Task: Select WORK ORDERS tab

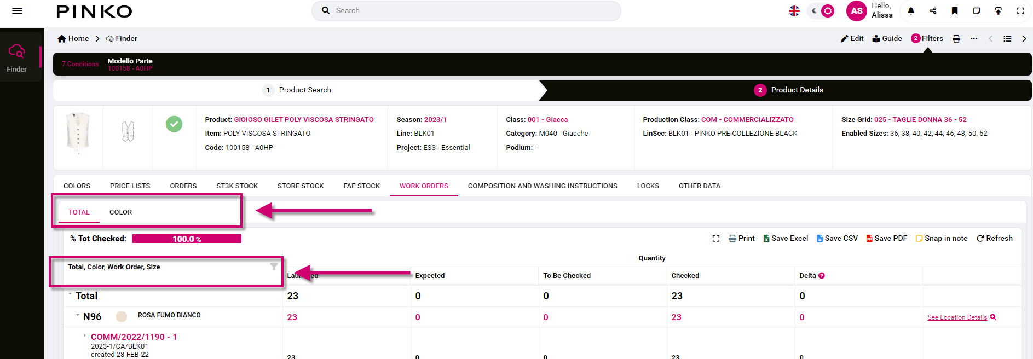Action: coord(424,186)
